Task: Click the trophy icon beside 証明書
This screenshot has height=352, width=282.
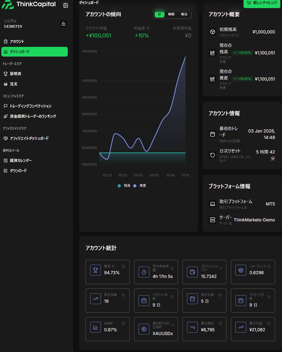Action: (x=6, y=74)
